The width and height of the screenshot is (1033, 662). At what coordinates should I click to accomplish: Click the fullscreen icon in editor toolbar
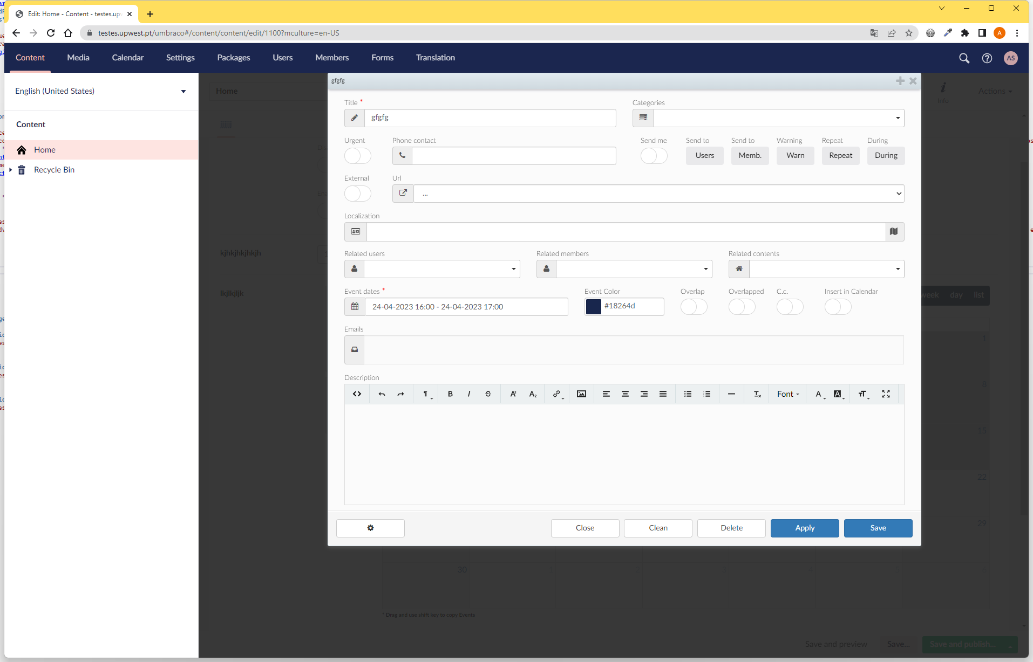point(886,394)
